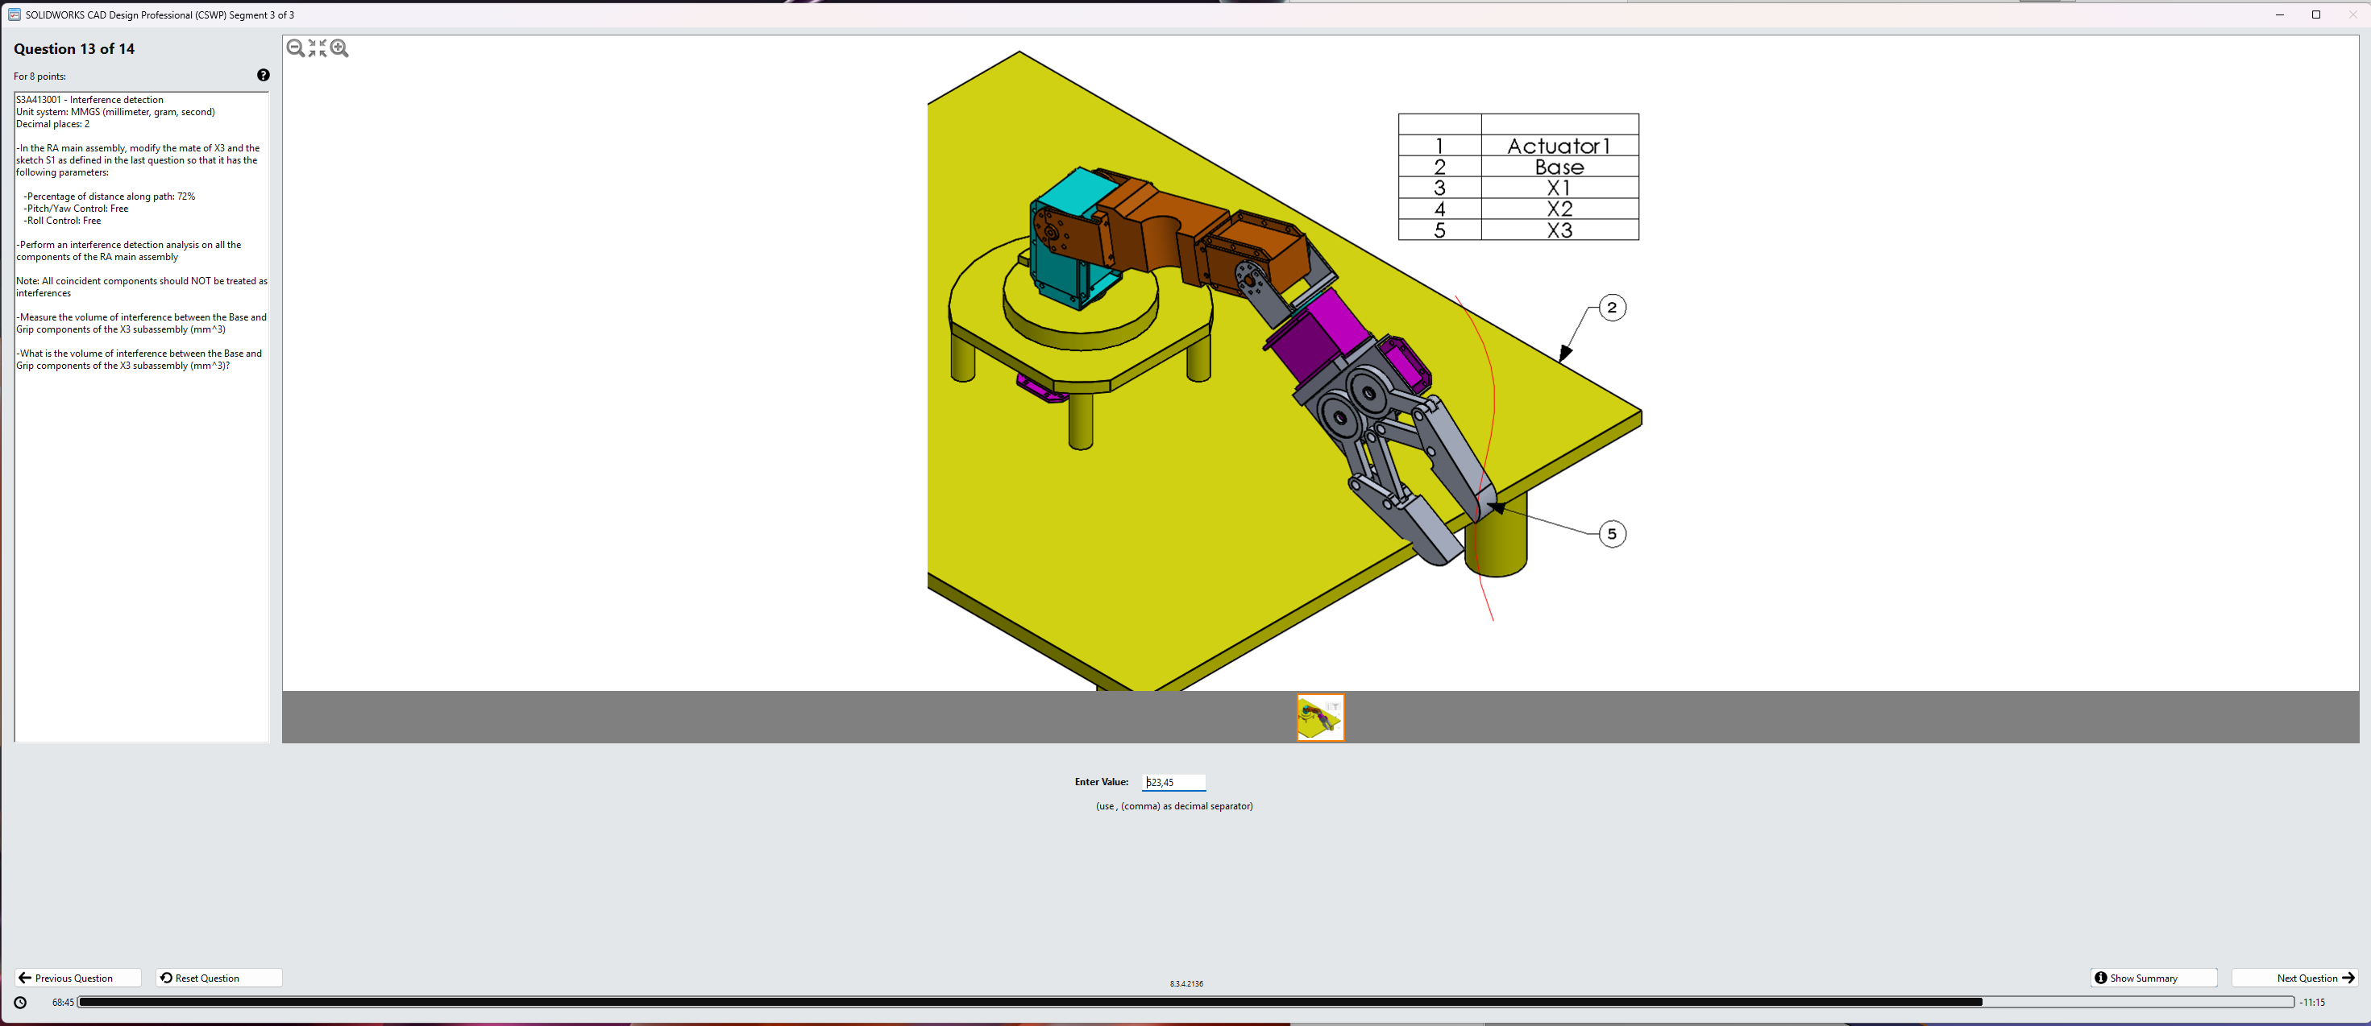Minimize the exam window
2371x1026 pixels.
[x=2280, y=14]
